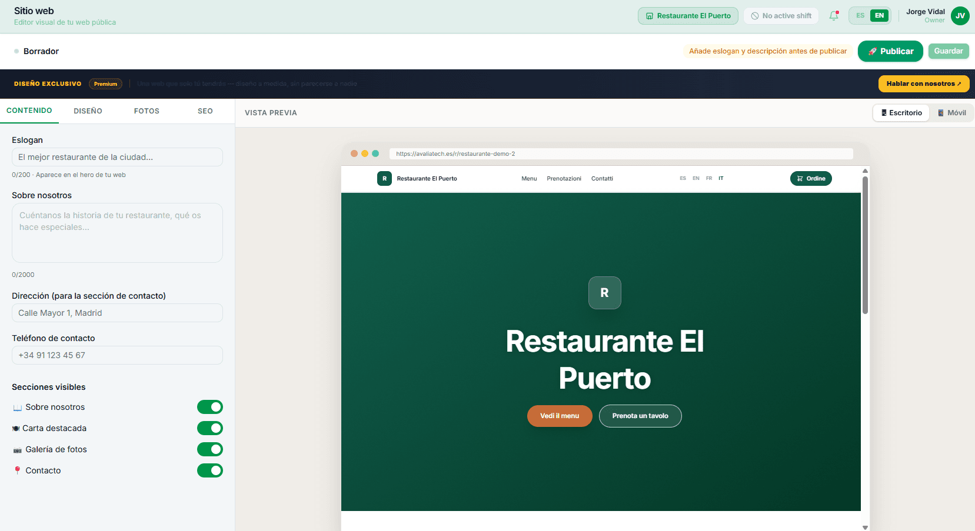Click the plate icon beside Carta destacada
The width and height of the screenshot is (975, 531).
16,429
